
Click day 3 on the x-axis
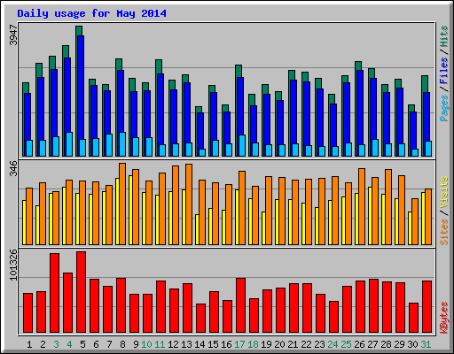coord(56,344)
